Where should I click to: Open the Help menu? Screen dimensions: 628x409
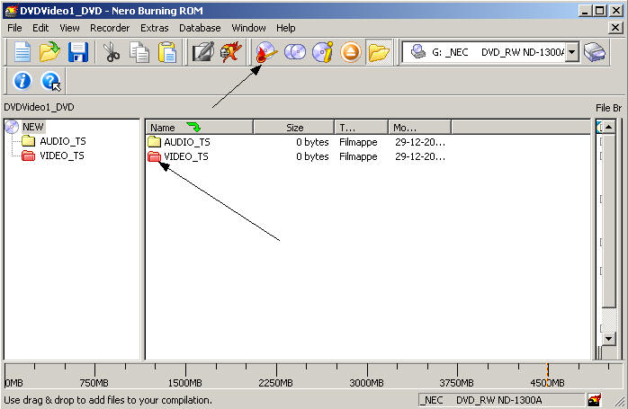[285, 28]
